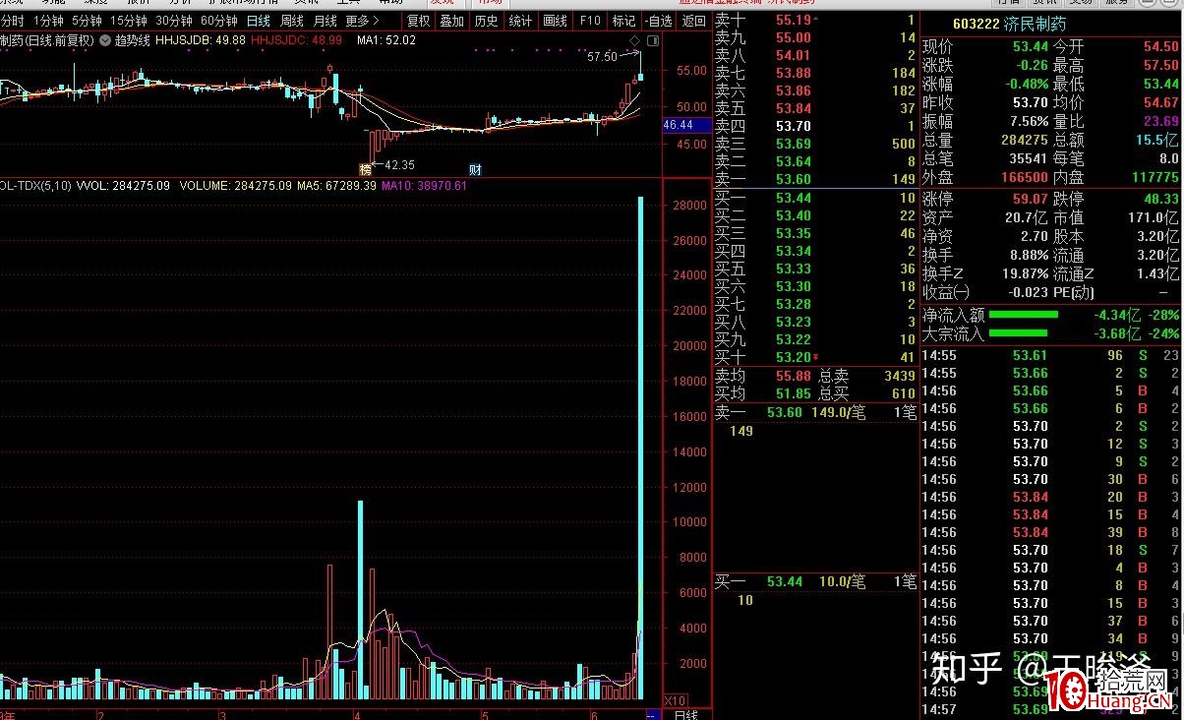
Task: Click the 卖八 row price 54.01
Action: pos(793,55)
